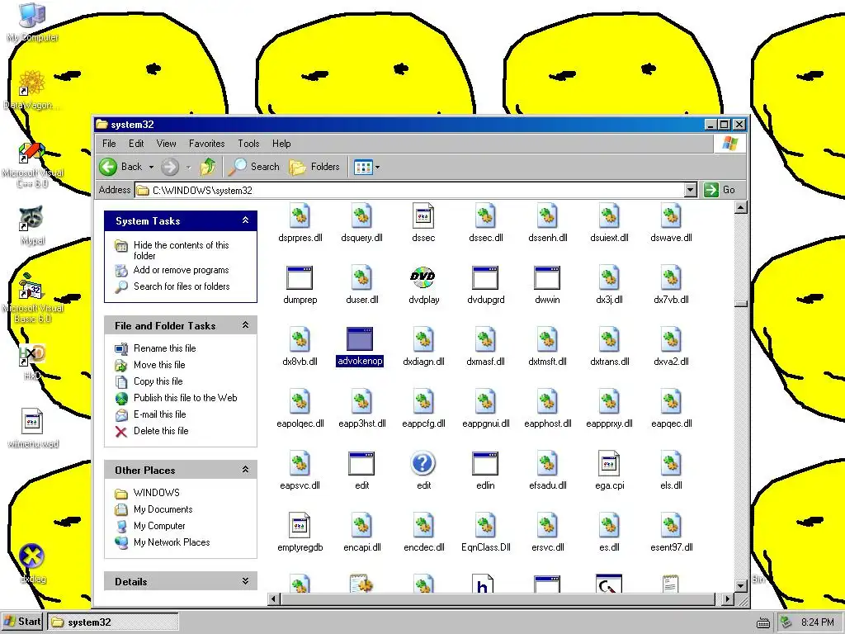Click the Forward navigation arrow
The image size is (845, 634).
pyautogui.click(x=170, y=167)
